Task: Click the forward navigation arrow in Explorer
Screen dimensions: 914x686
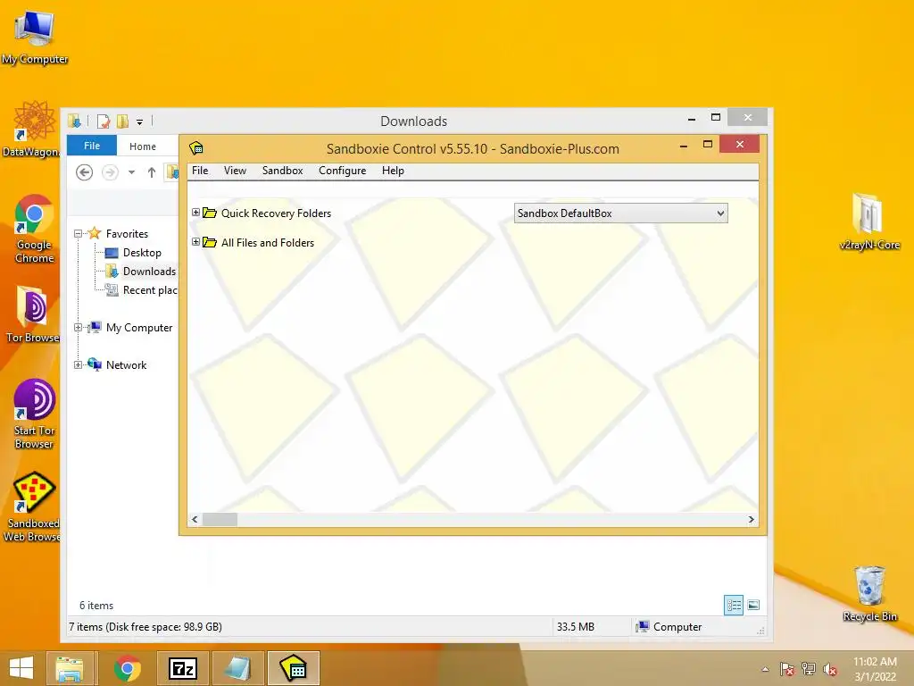Action: [x=110, y=172]
